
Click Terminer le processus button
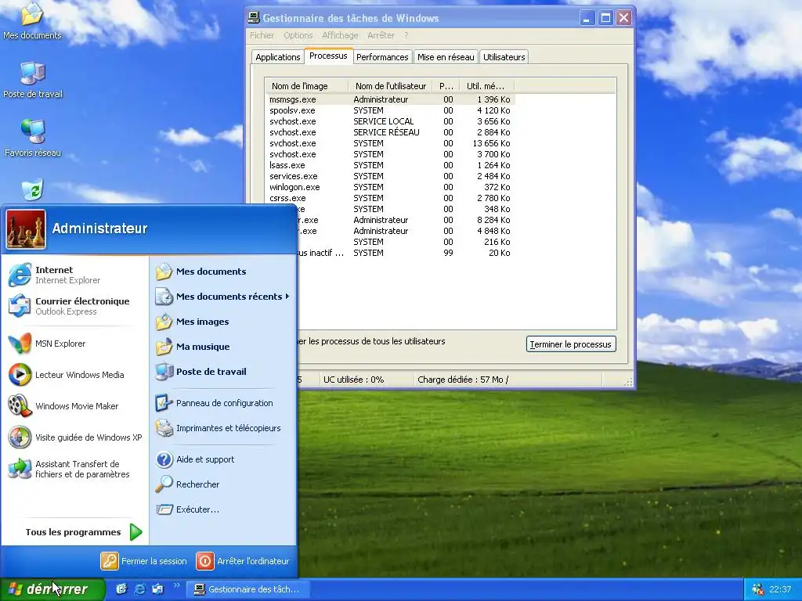click(x=571, y=344)
